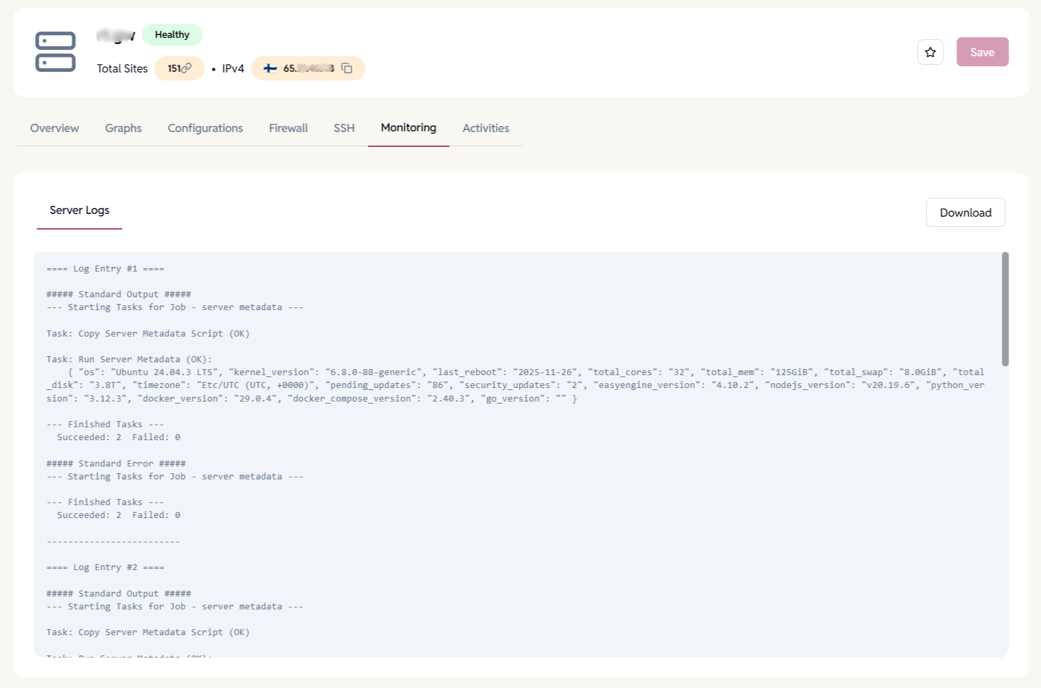Open the Activities tab
1041x688 pixels.
coord(486,128)
